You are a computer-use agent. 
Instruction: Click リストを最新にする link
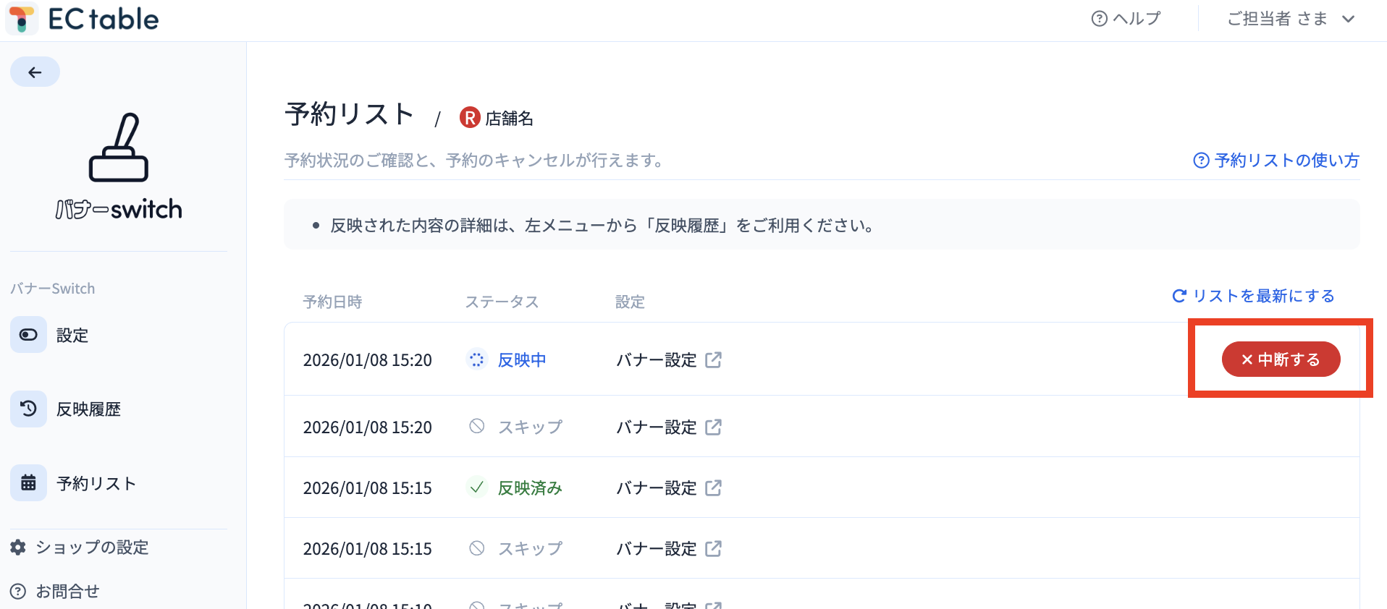1253,296
